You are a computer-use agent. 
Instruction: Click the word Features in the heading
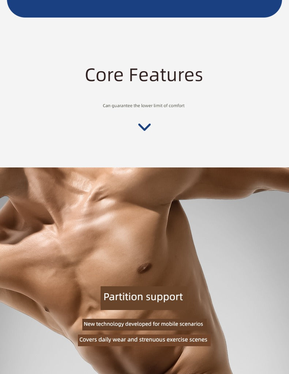(166, 75)
